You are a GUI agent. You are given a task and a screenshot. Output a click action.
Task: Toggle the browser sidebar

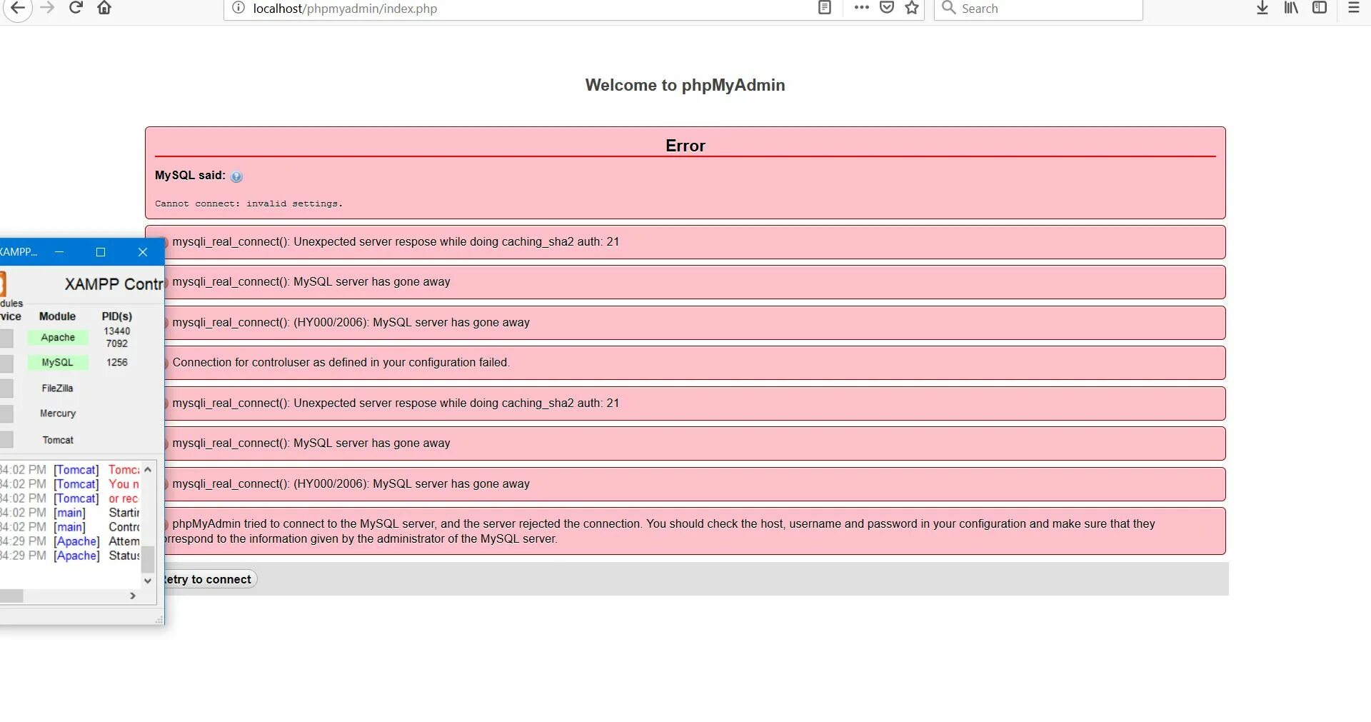pos(1320,8)
